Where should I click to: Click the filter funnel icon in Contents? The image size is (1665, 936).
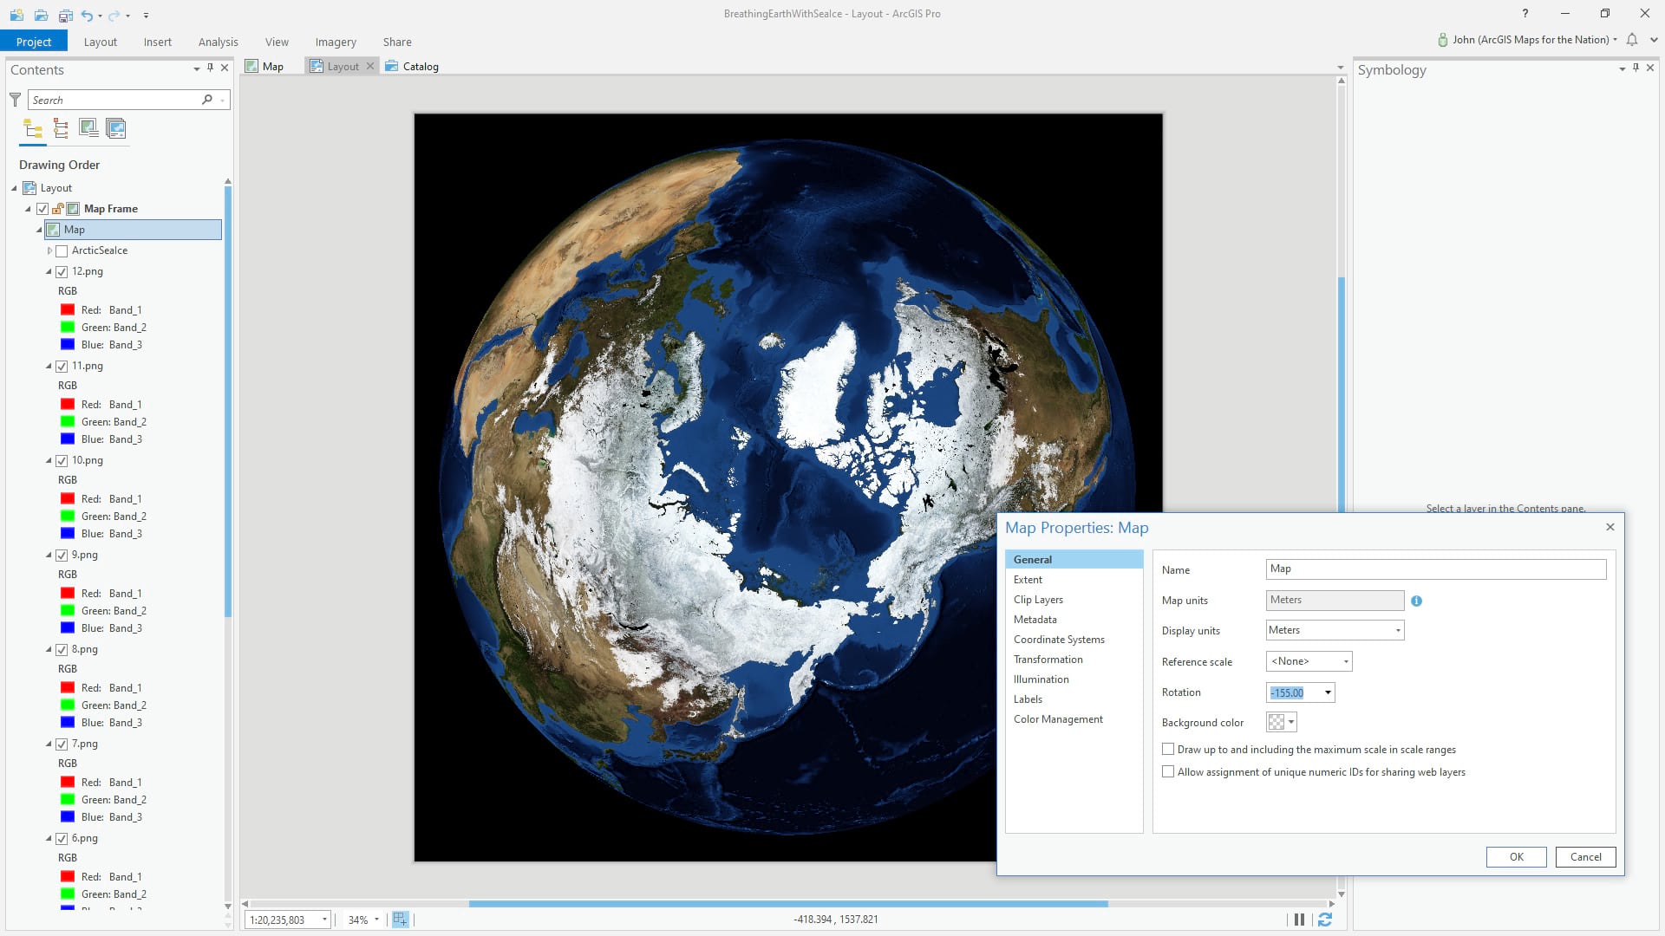click(15, 100)
